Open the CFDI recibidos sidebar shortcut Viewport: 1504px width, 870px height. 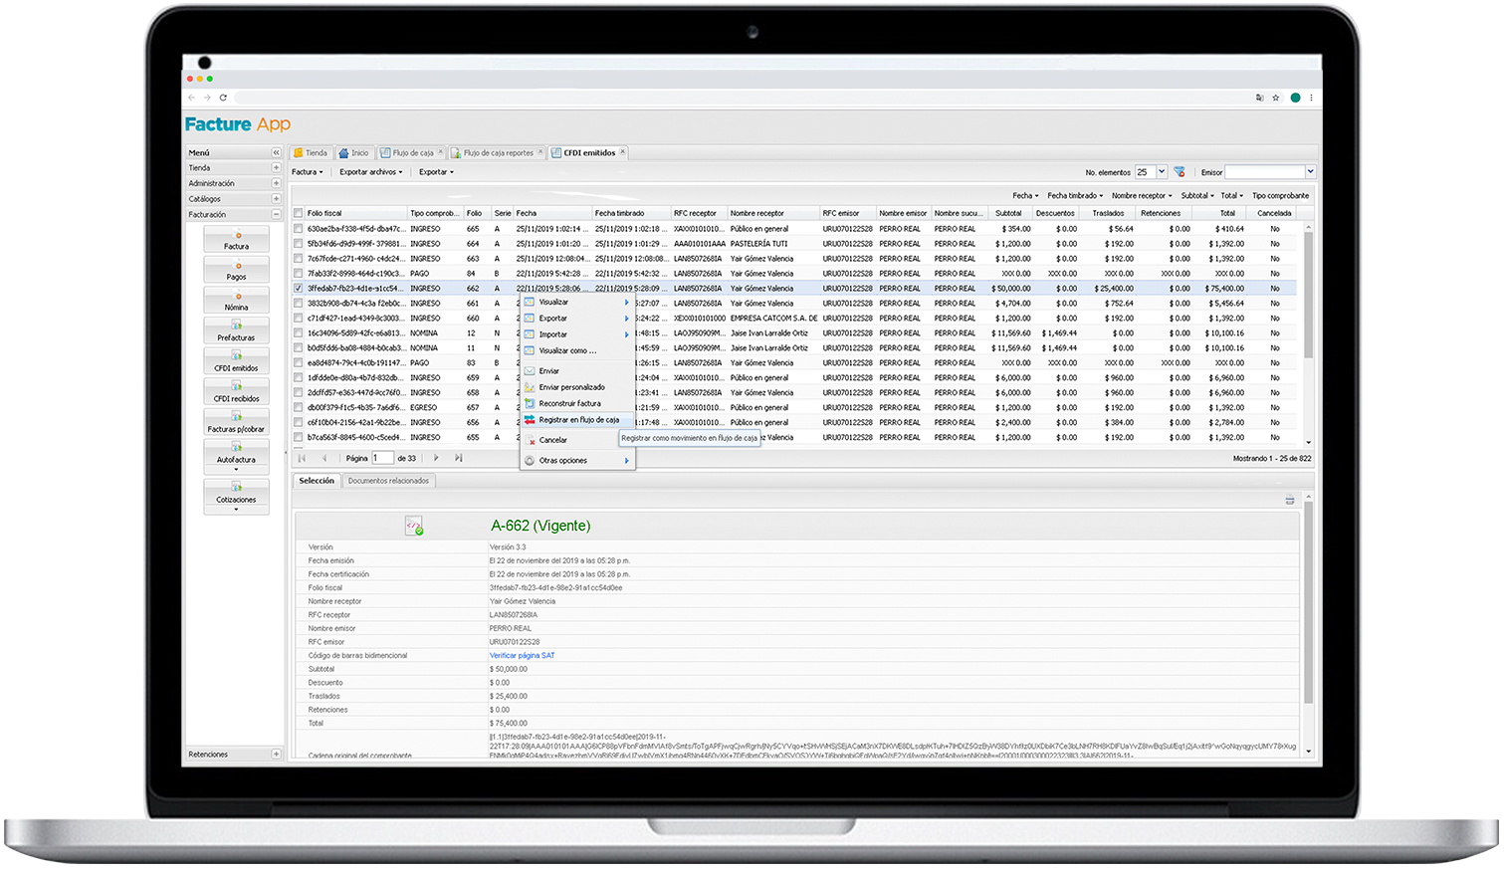[236, 392]
